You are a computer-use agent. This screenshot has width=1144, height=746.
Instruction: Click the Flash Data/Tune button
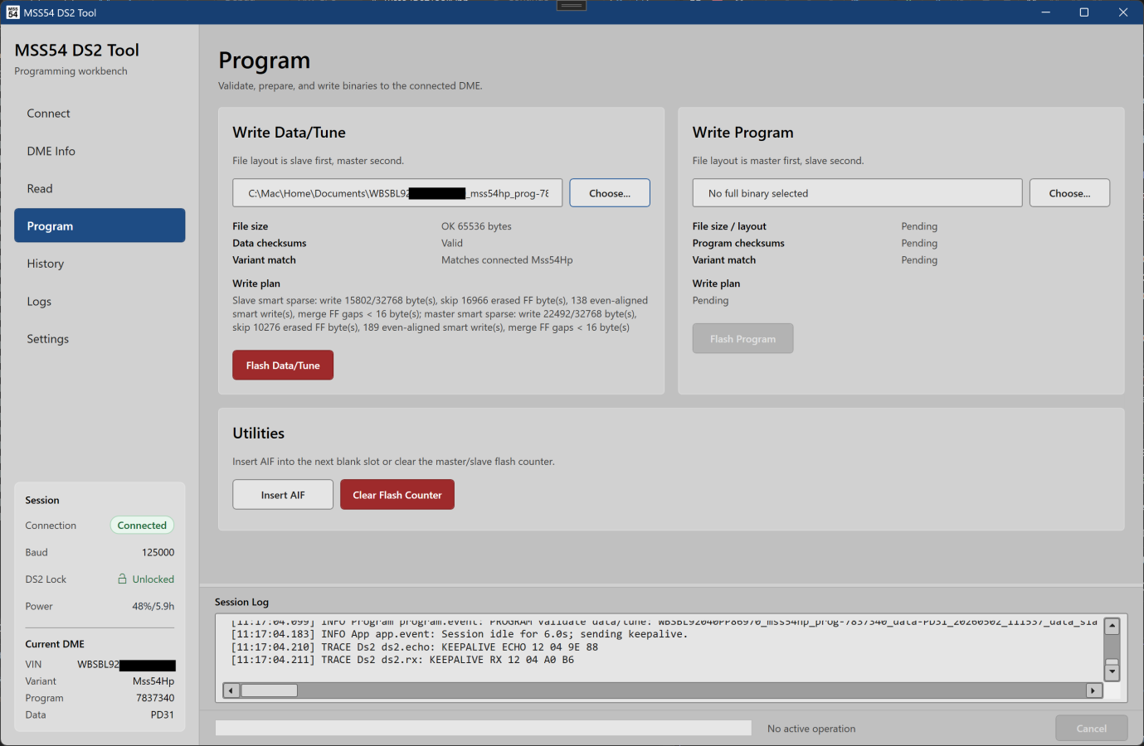coord(283,366)
